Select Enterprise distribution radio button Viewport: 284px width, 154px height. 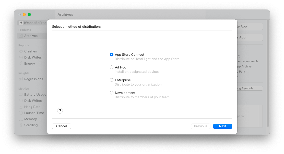tap(112, 80)
